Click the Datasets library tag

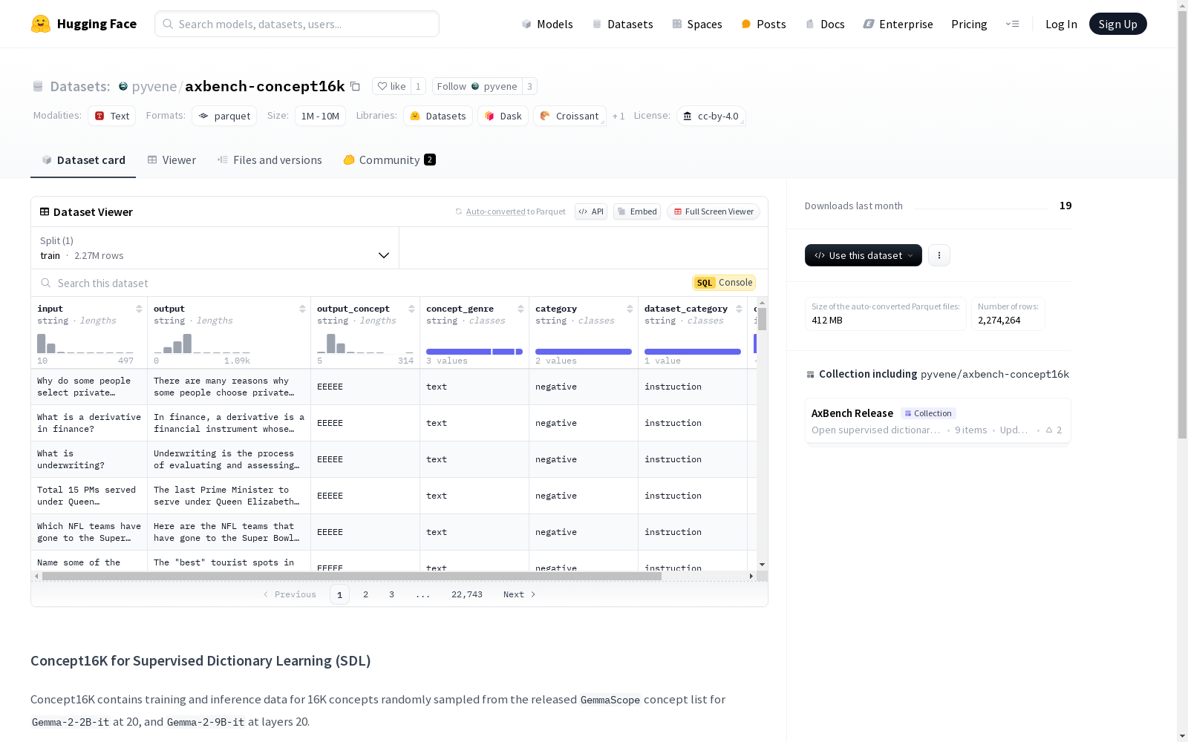(x=438, y=116)
